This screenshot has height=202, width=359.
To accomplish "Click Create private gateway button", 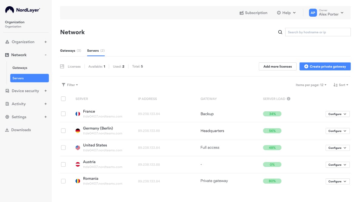I will coord(325,67).
